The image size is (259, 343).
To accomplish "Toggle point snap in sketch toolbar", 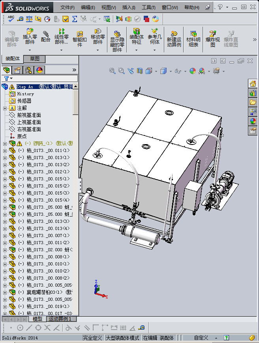I will tap(11, 328).
